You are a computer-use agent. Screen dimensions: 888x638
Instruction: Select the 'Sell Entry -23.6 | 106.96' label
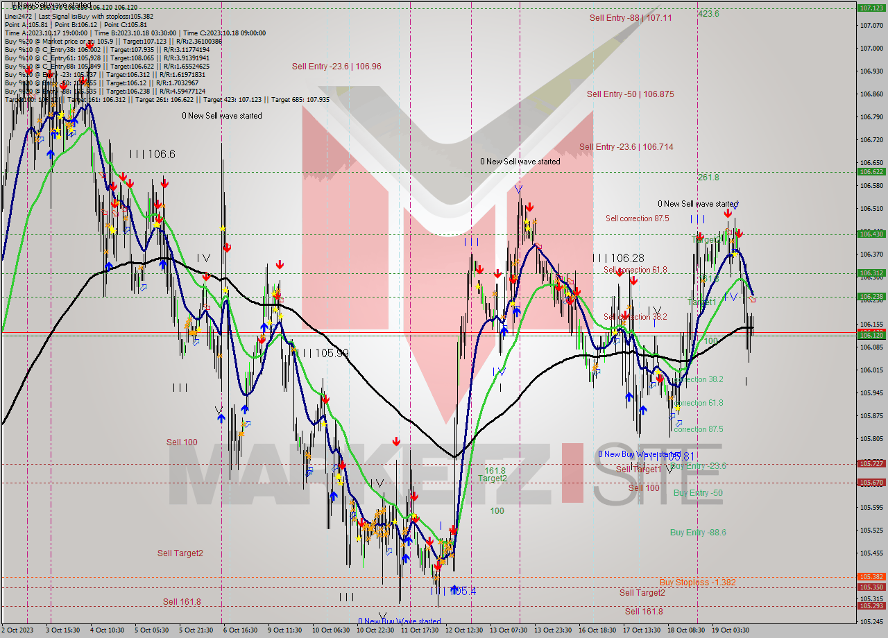(336, 67)
